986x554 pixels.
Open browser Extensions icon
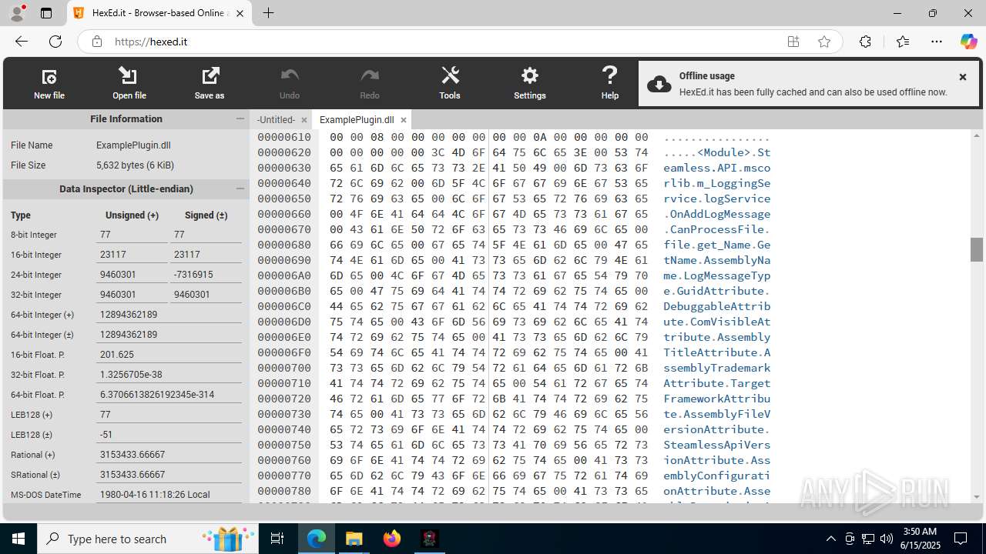[865, 42]
